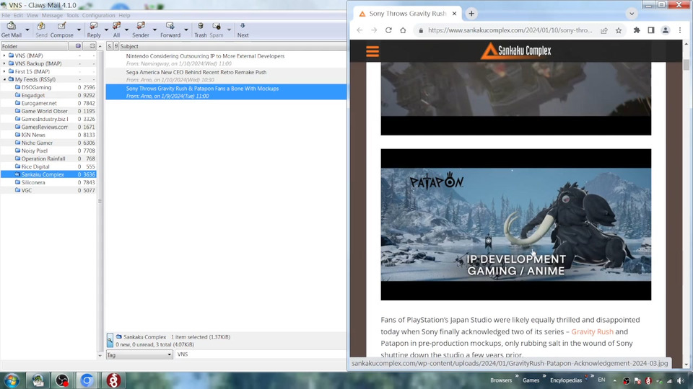Click the Windows Start button

coord(12,380)
